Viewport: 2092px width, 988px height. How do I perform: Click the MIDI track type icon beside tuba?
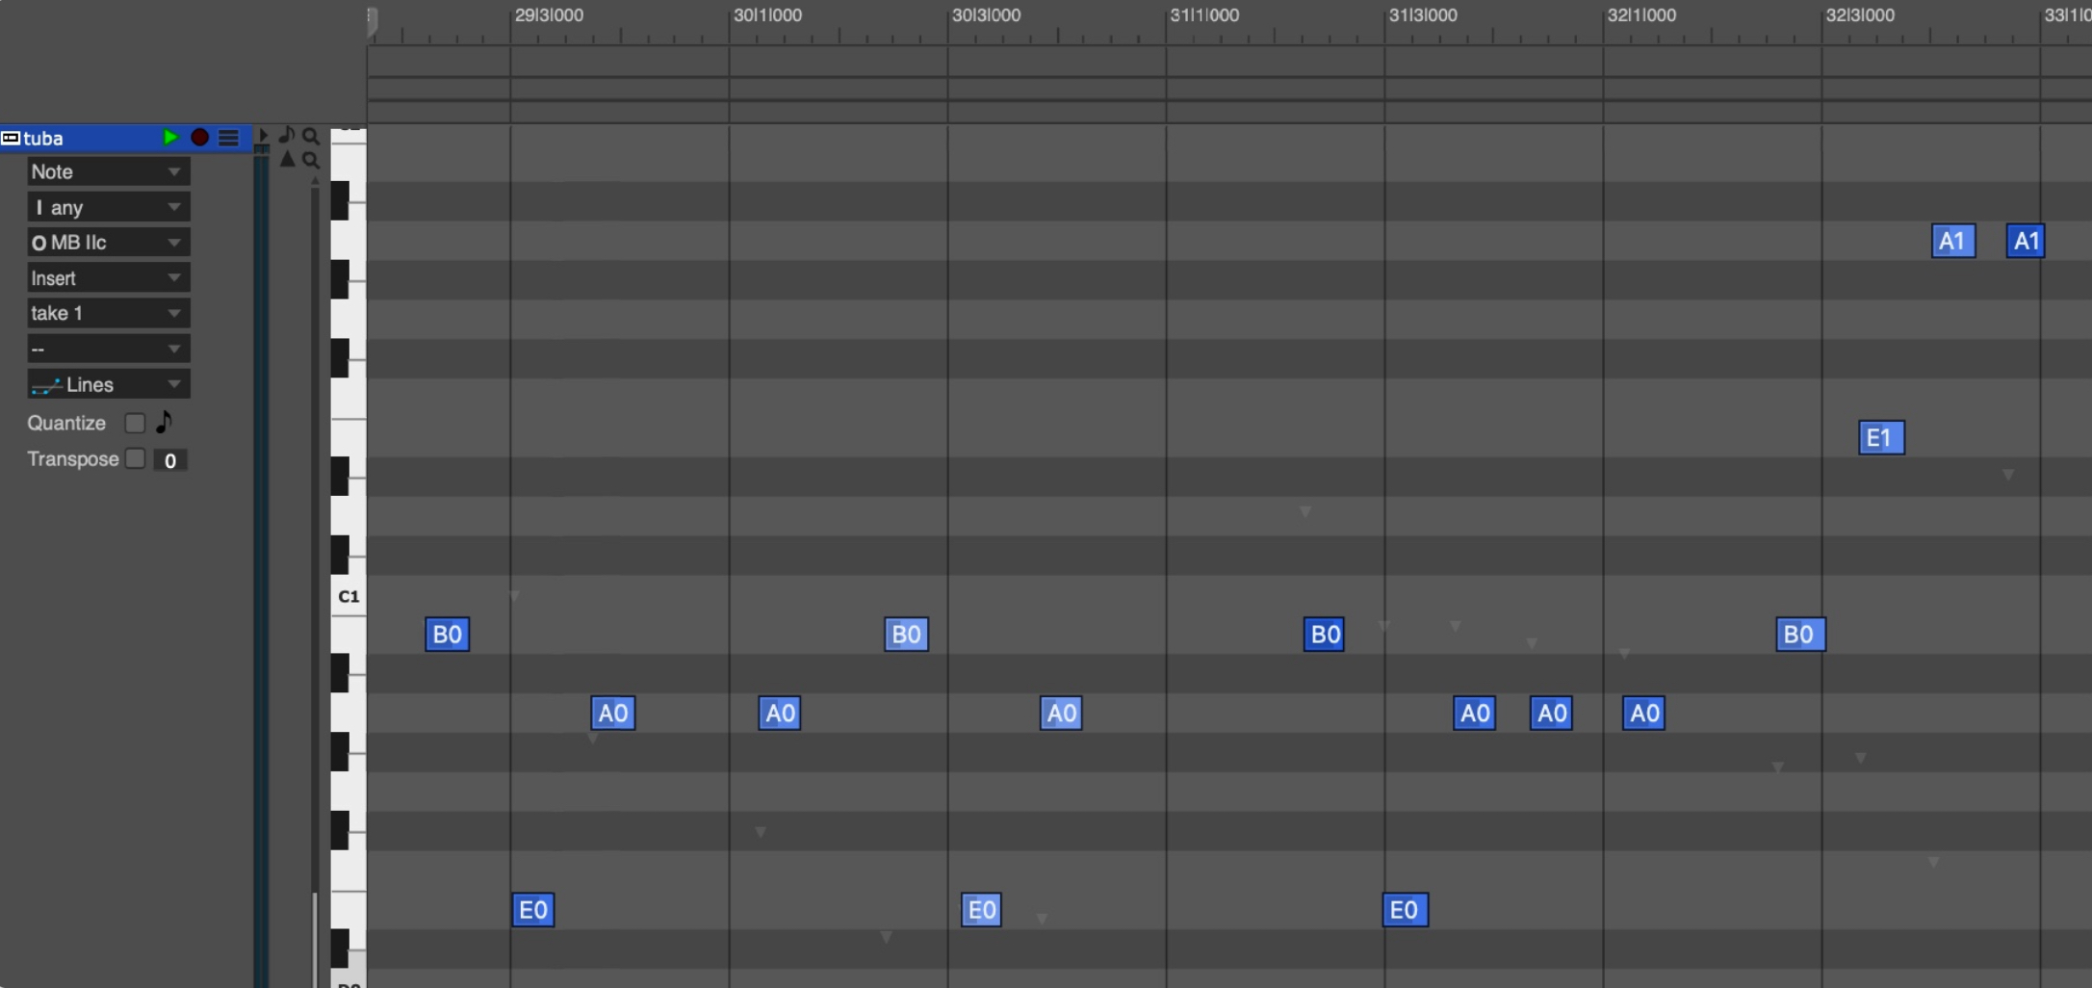(x=11, y=138)
